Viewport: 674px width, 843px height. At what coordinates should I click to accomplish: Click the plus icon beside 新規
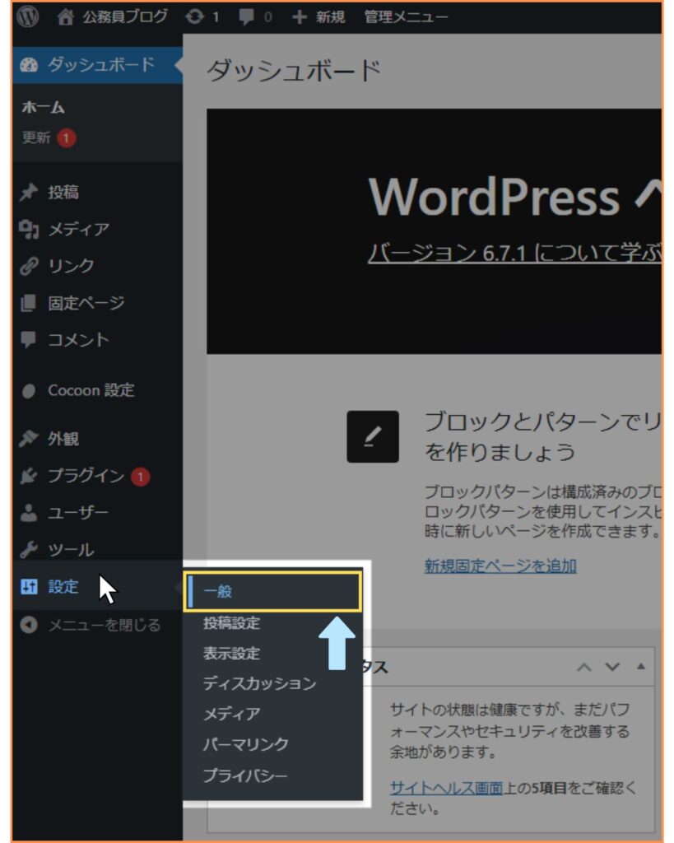click(300, 17)
